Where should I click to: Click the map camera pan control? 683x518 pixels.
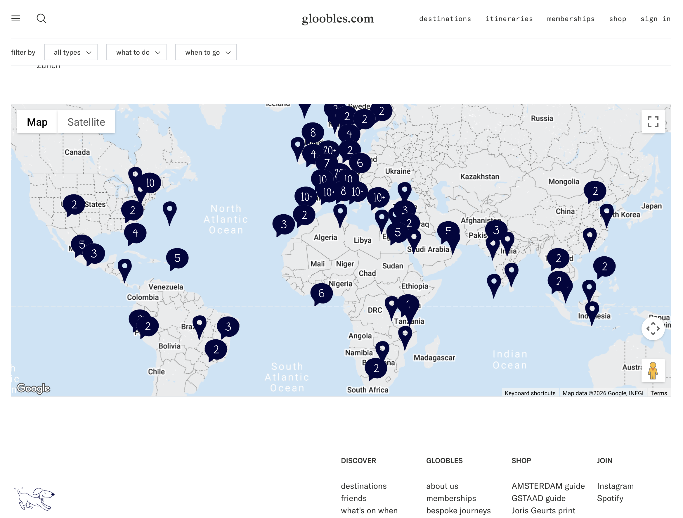[653, 329]
